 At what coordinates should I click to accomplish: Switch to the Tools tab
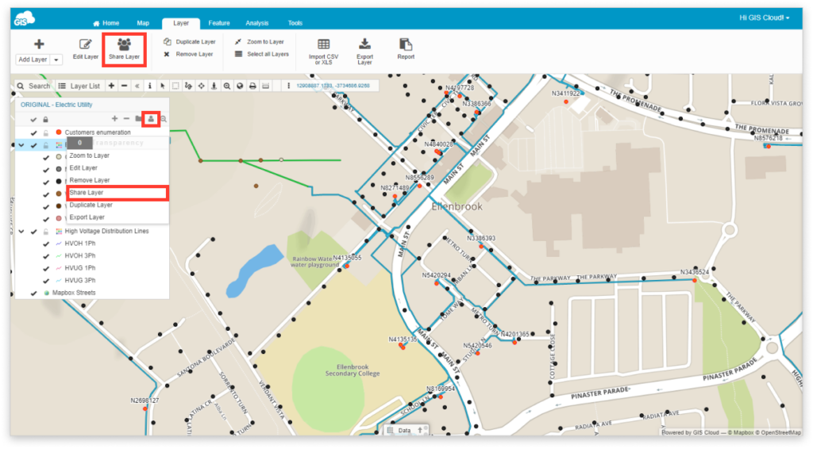coord(295,23)
